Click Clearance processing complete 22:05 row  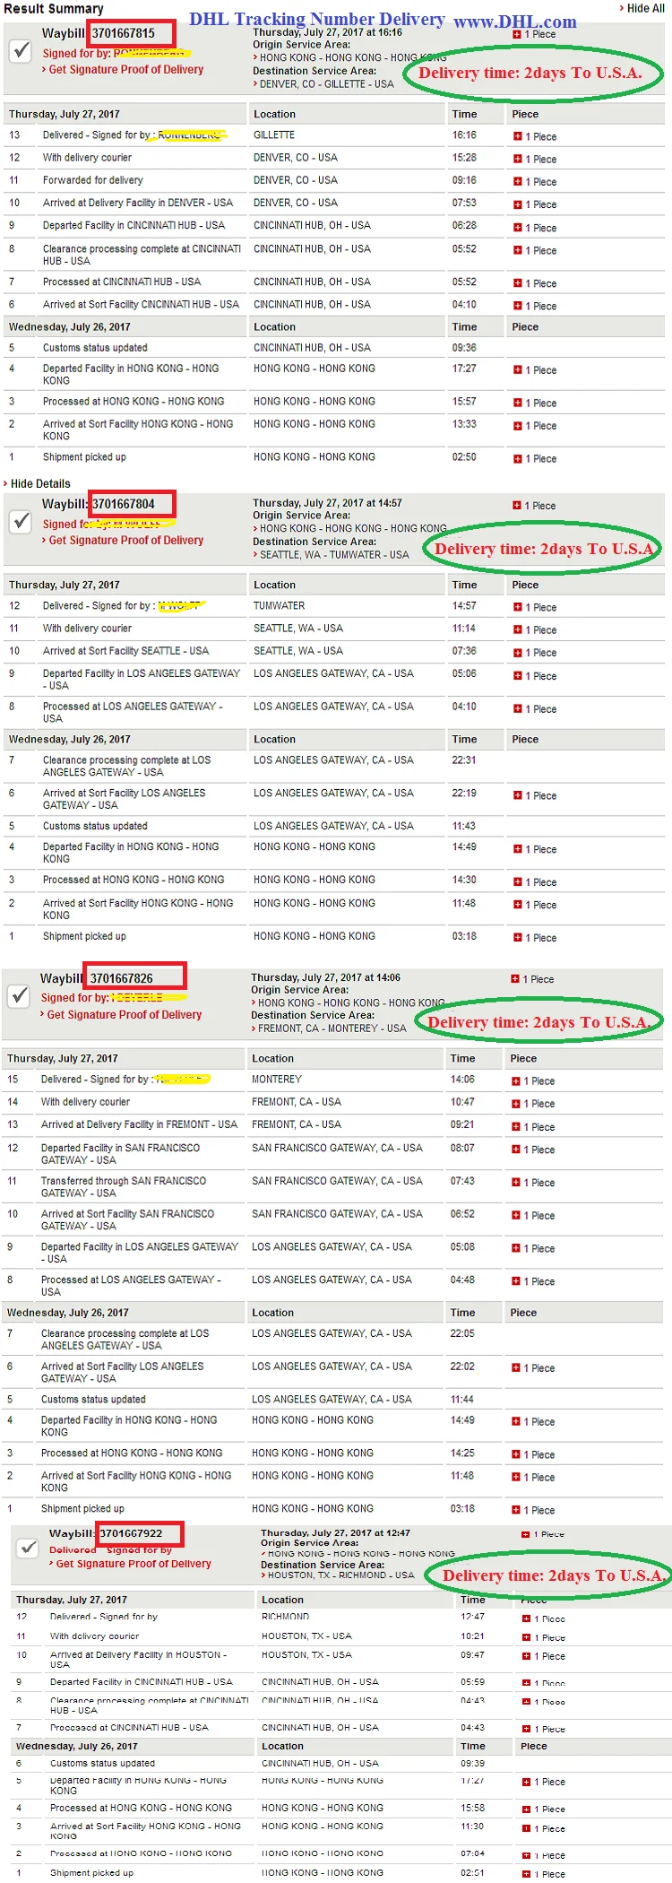(332, 1340)
